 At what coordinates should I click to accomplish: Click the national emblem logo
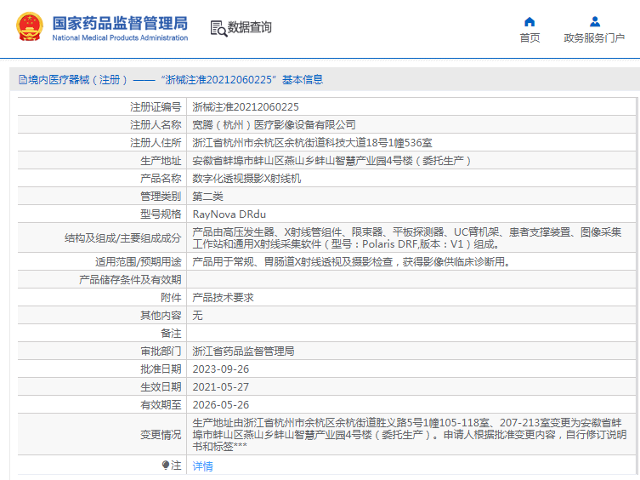coord(30,26)
